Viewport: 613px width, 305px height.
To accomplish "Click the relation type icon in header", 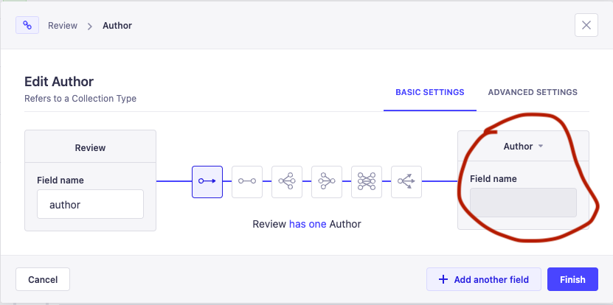I will pos(27,25).
